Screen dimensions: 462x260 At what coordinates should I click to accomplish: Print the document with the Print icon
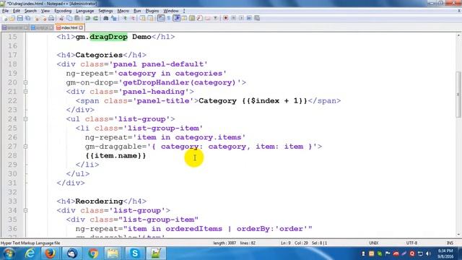[51, 18]
